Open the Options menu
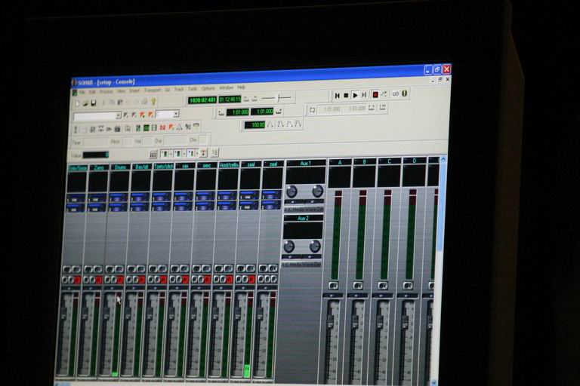The width and height of the screenshot is (580, 386). (208, 88)
